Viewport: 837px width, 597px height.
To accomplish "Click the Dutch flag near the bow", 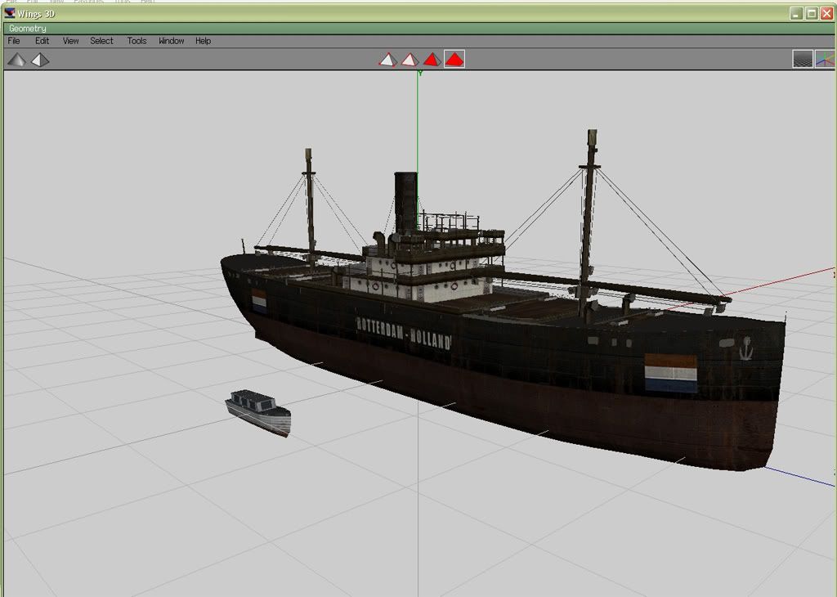I will (670, 373).
